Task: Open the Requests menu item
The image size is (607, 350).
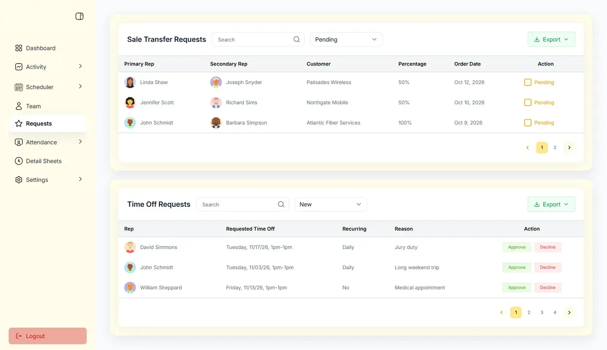Action: (48, 123)
